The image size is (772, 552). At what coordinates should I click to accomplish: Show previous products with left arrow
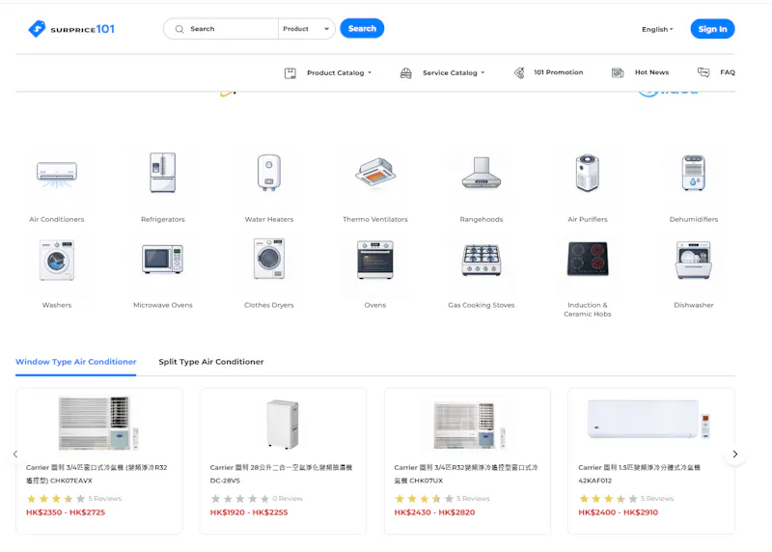click(x=15, y=454)
